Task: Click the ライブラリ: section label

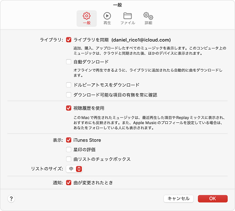Action: 51,40
